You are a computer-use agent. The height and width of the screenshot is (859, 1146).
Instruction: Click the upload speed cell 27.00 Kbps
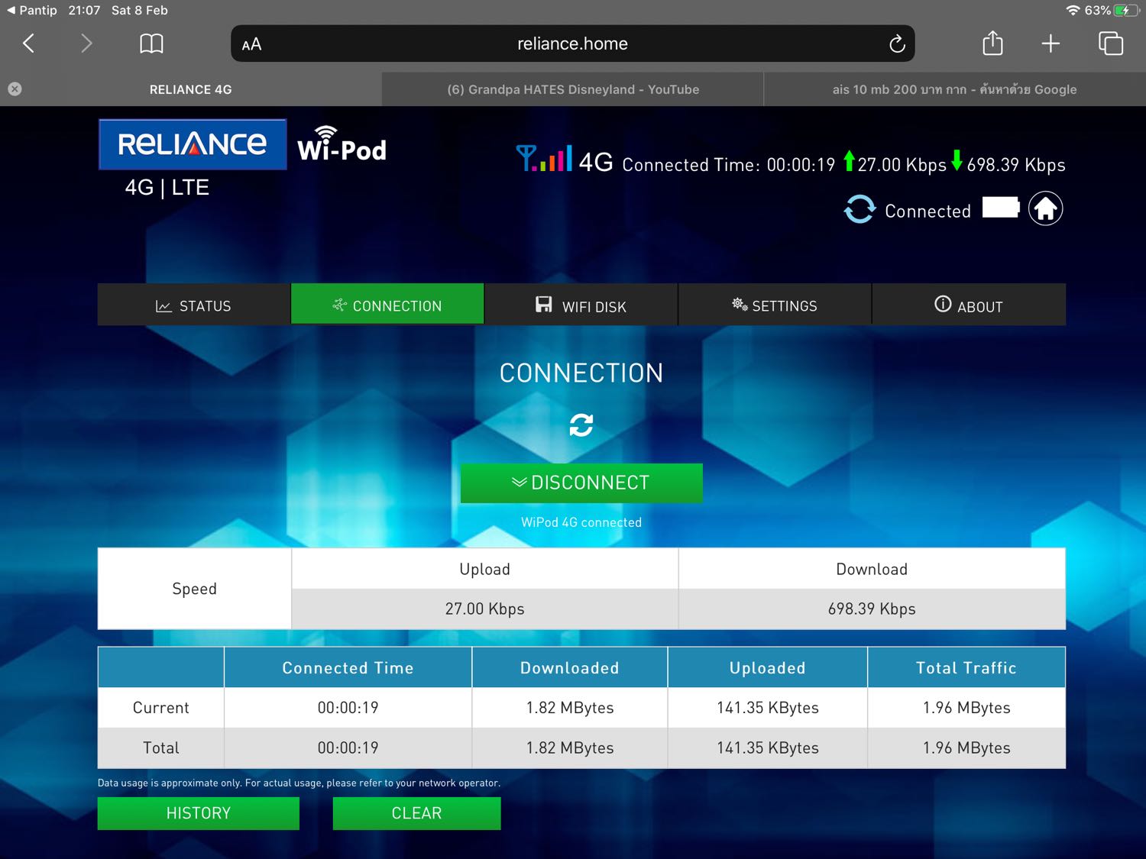pos(485,609)
